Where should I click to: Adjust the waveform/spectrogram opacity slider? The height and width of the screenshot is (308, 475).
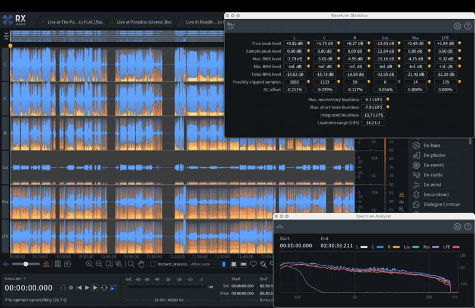pyautogui.click(x=26, y=264)
